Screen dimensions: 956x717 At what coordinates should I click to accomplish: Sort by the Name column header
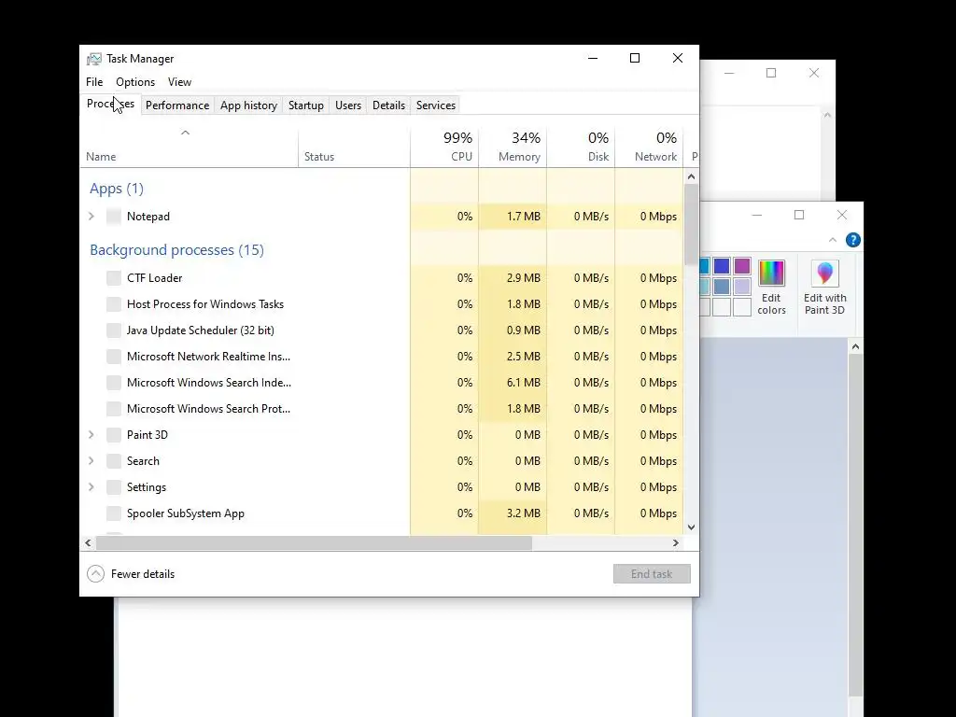tap(189, 148)
